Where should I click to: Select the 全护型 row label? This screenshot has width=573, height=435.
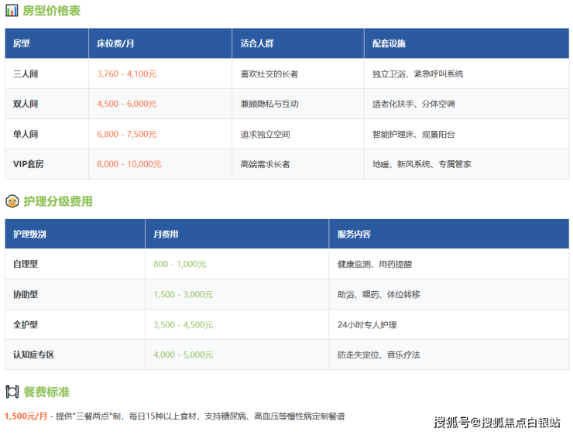point(26,324)
